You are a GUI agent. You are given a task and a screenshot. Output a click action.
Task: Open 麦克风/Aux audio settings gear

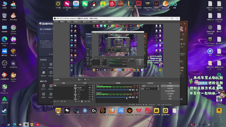(x=137, y=90)
